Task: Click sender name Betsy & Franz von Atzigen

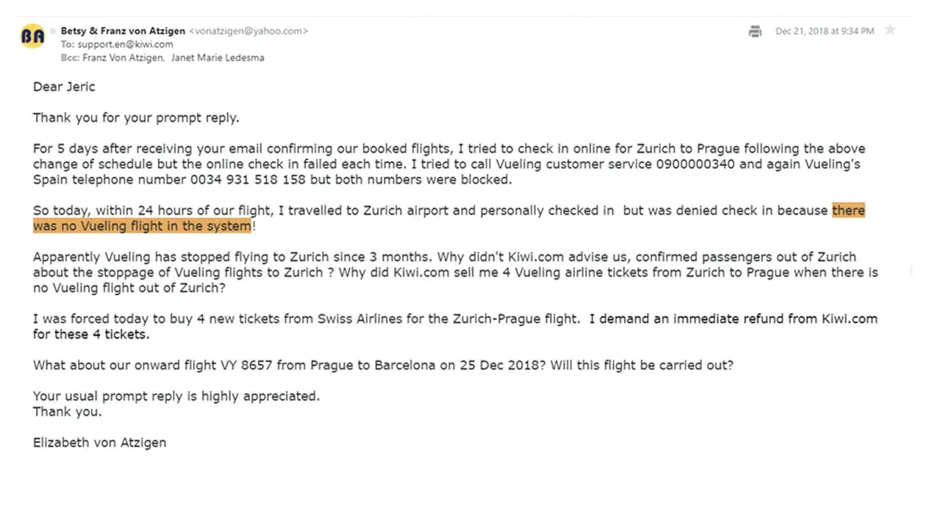Action: (x=123, y=31)
